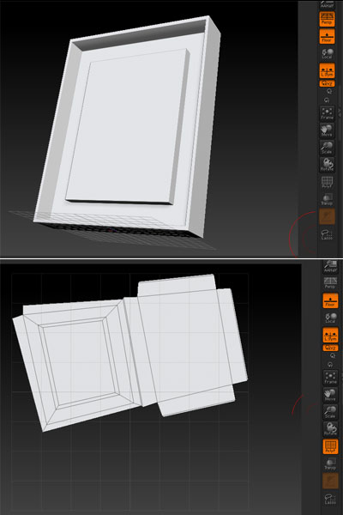Screen dimensions: 343x515
Task: Enable Transp transparency in upper panel
Action: [x=327, y=199]
